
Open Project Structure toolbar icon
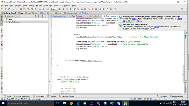[93, 9]
